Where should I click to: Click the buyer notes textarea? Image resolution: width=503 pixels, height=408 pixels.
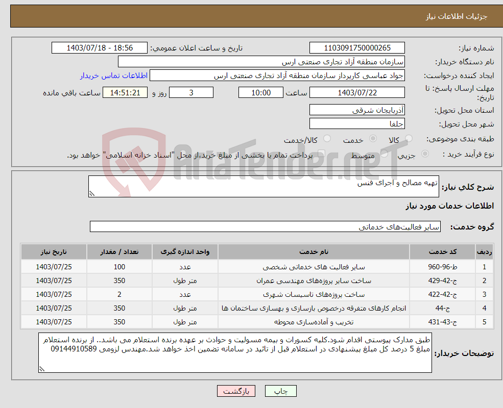(235, 352)
